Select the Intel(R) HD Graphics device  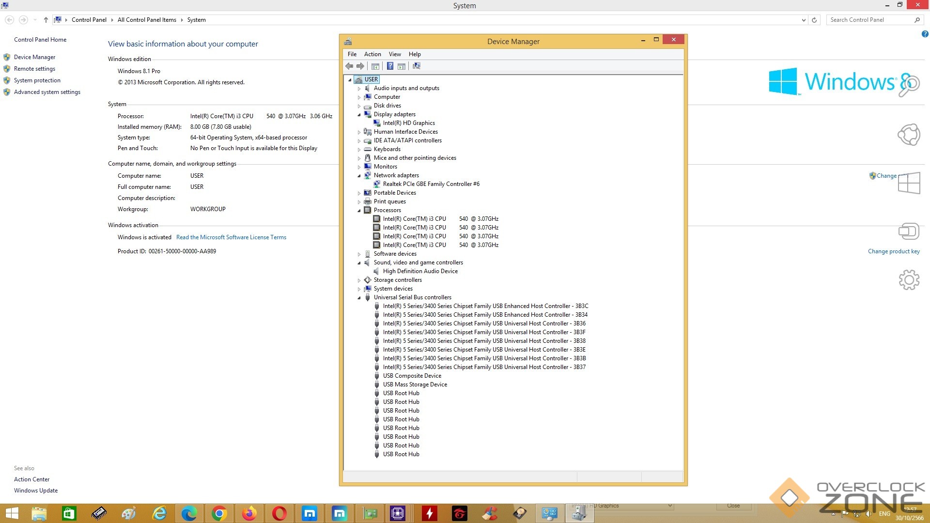(408, 123)
